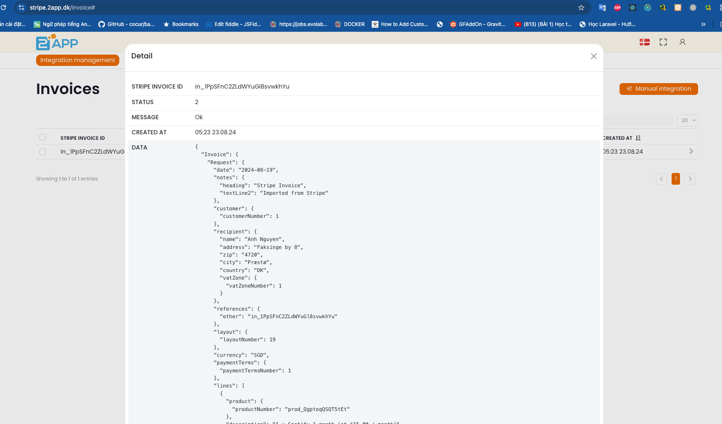Open the DOCKER bookmark
The width and height of the screenshot is (722, 424).
[x=349, y=24]
